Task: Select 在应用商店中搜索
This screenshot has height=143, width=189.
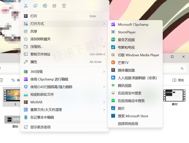Action: (135, 101)
